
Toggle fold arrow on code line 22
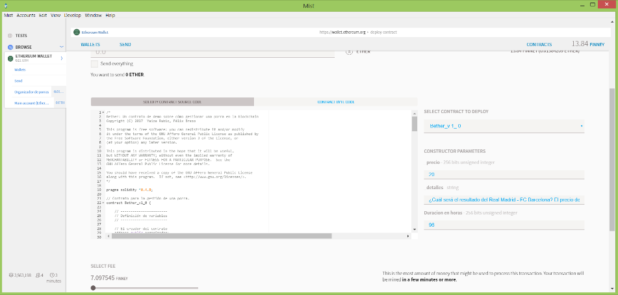pyautogui.click(x=103, y=203)
